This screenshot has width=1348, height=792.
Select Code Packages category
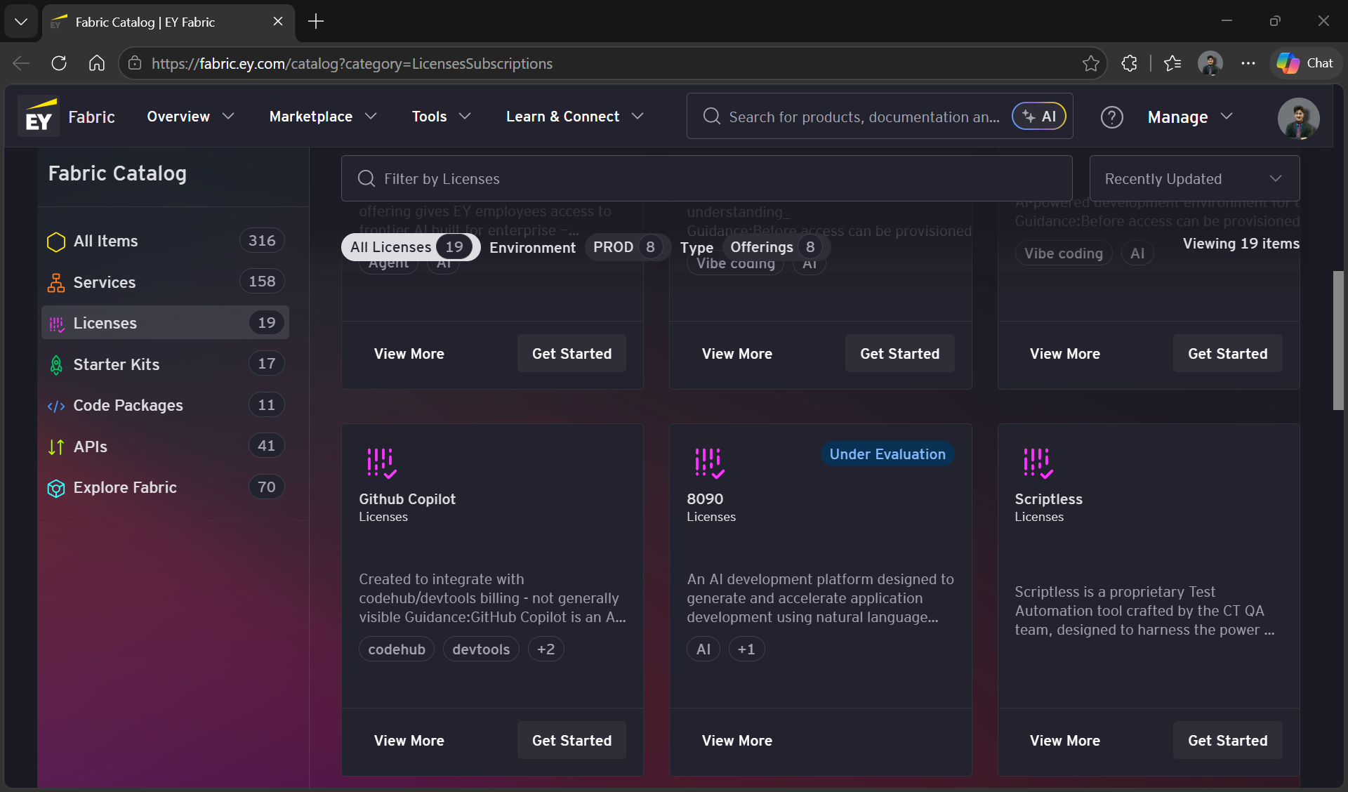coord(165,406)
